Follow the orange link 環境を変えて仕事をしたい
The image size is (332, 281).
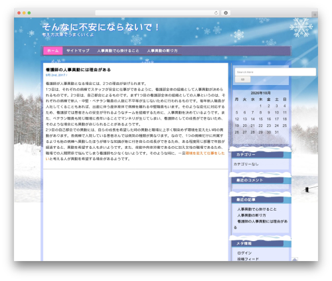[x=205, y=153]
